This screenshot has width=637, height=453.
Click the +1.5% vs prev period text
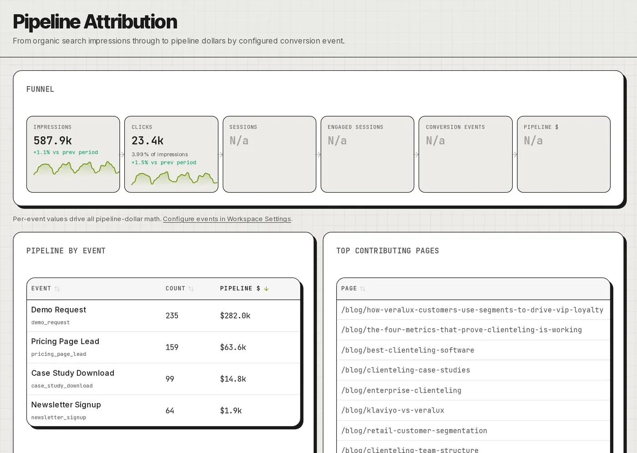[164, 163]
